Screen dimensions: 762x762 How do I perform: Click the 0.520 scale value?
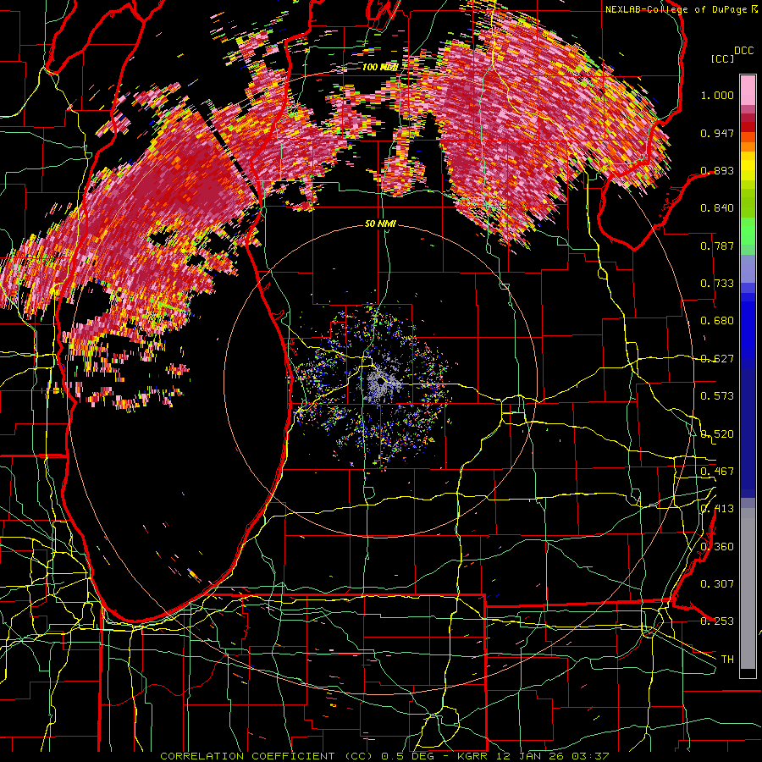(717, 434)
